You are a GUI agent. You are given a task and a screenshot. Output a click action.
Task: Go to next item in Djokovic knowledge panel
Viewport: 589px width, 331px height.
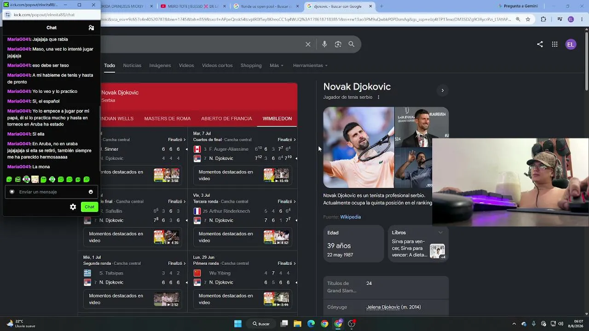pyautogui.click(x=443, y=90)
